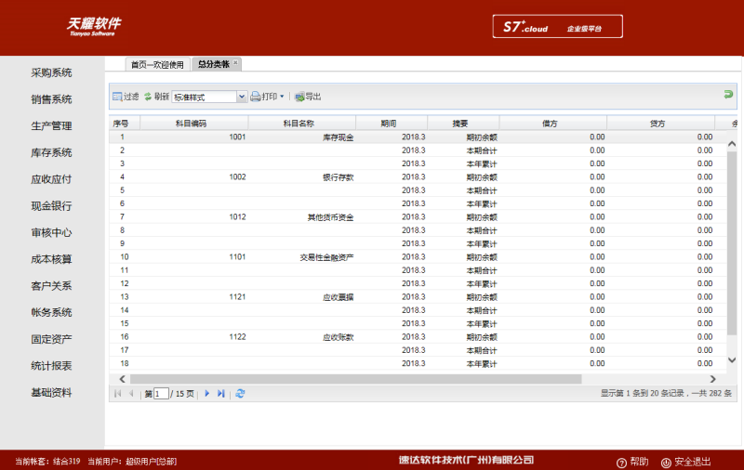The image size is (744, 470).
Task: Open 帐务系统 in sidebar
Action: [51, 312]
